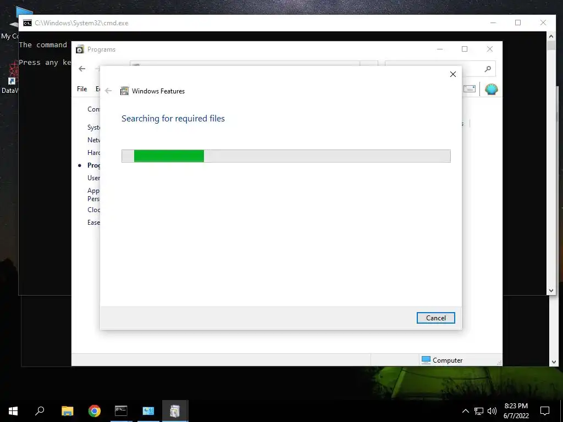Open network status tray icon
The width and height of the screenshot is (563, 422).
(479, 411)
